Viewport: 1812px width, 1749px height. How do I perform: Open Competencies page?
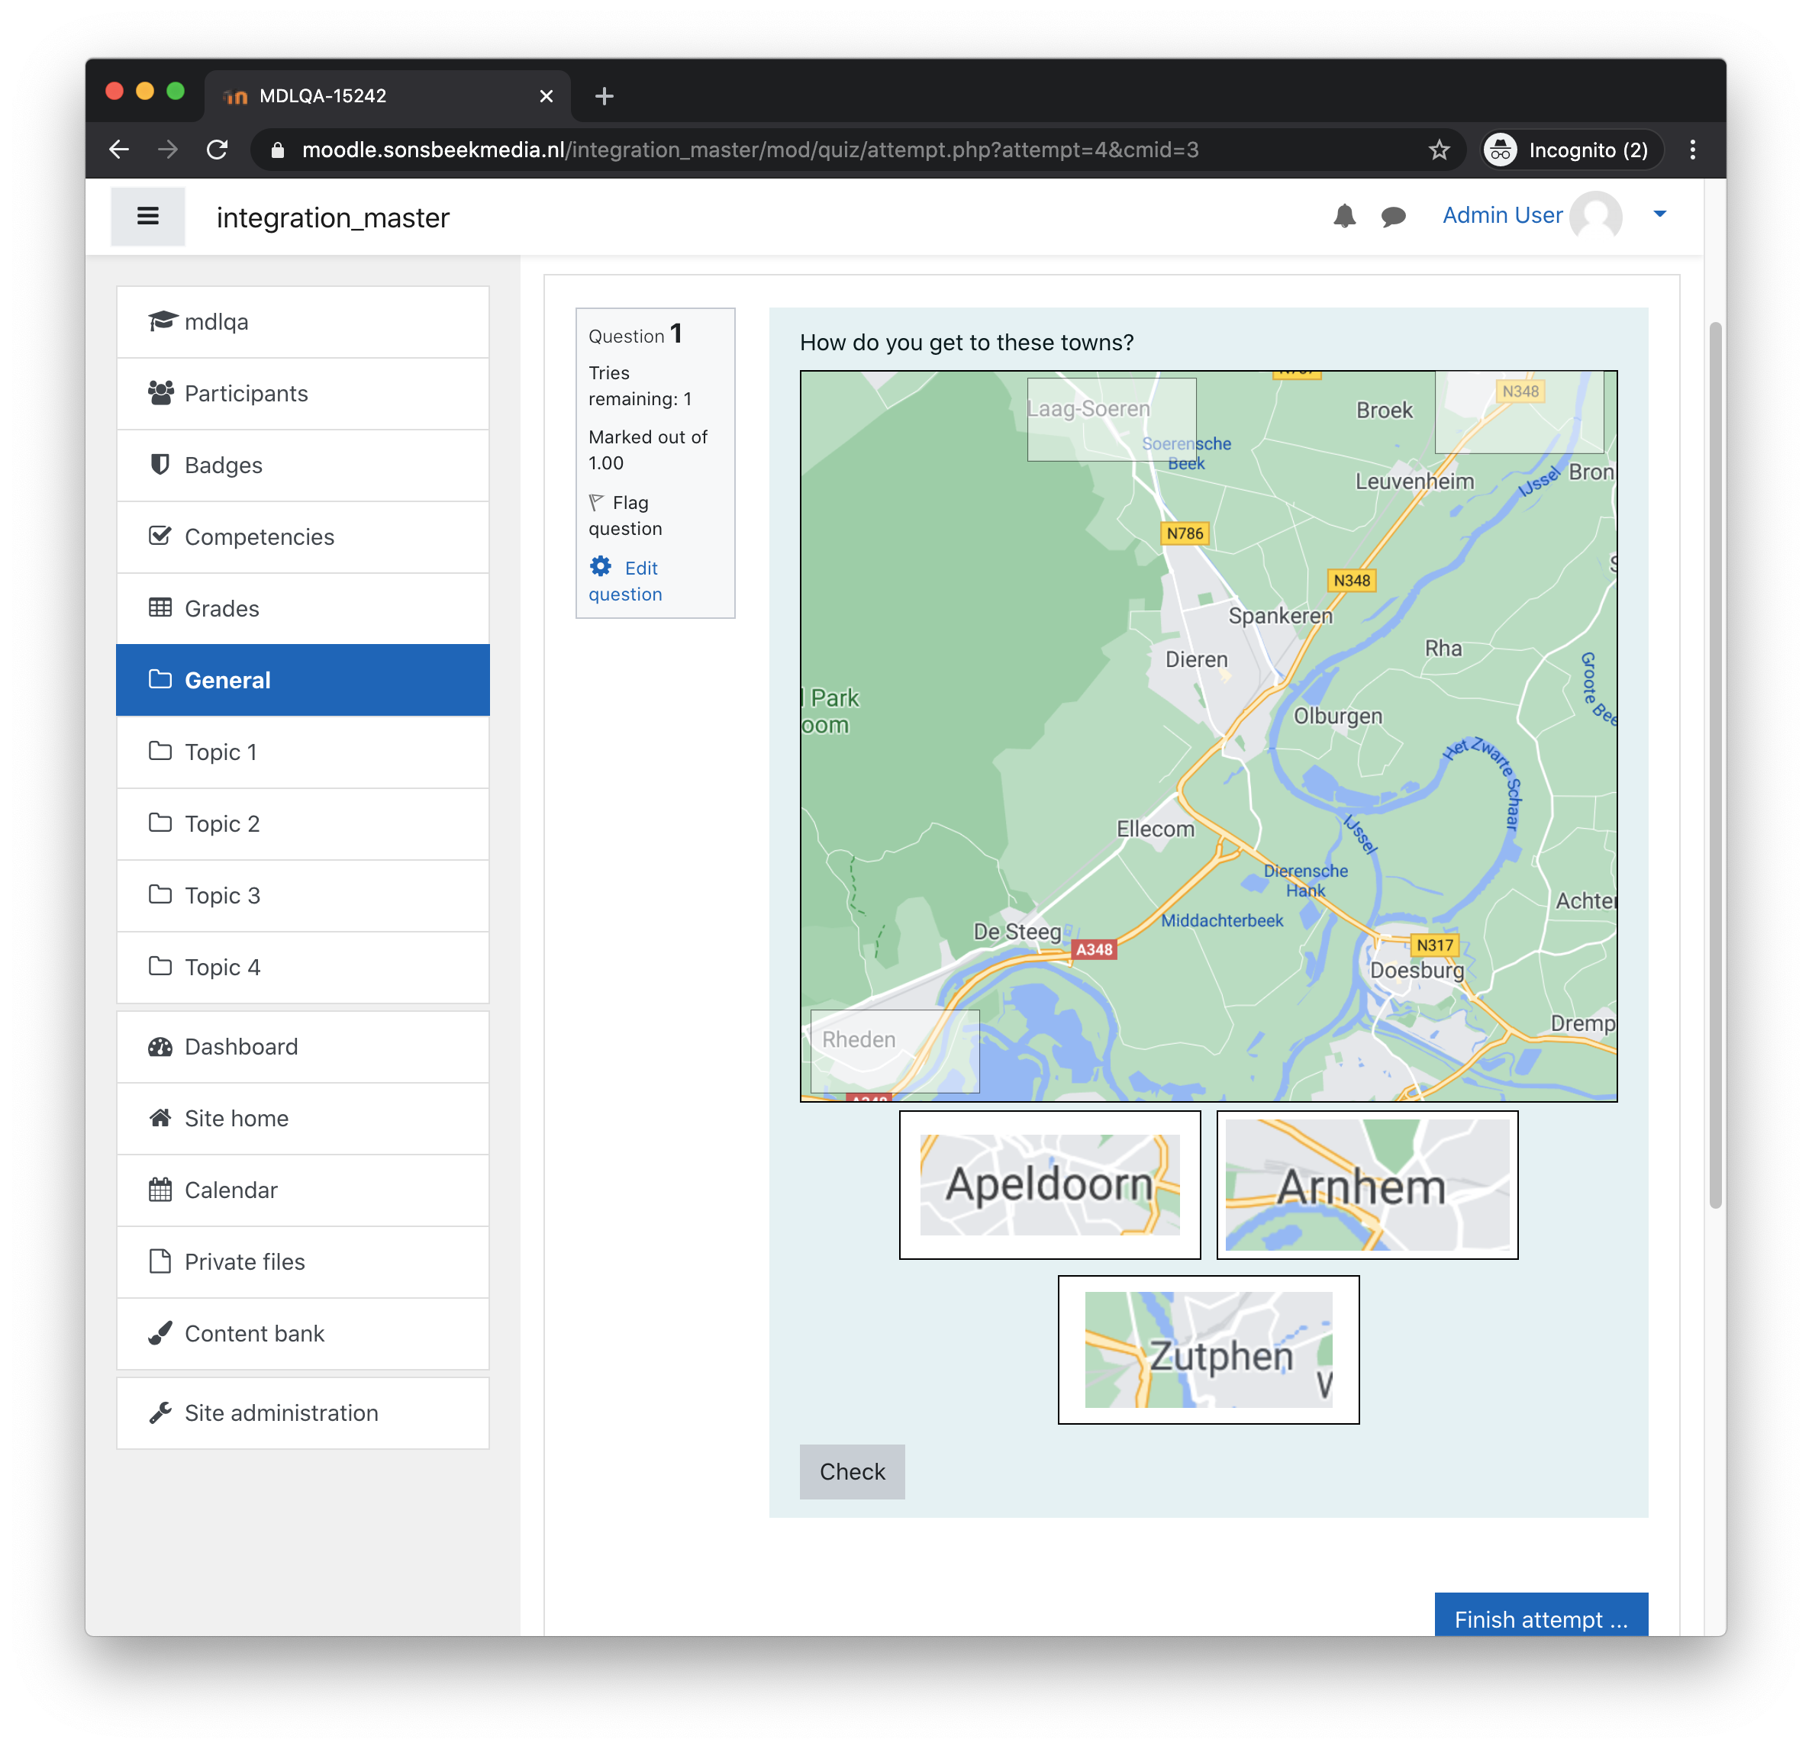302,537
